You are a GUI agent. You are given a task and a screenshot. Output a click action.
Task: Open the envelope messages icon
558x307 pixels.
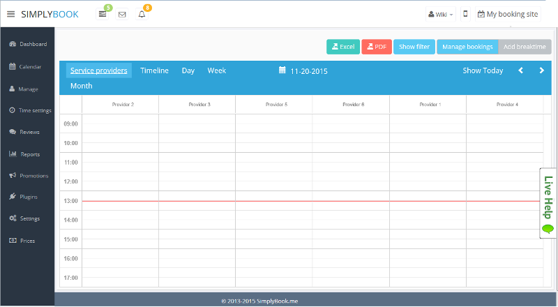[x=122, y=14]
